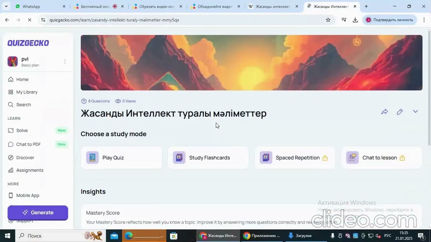The image size is (431, 242).
Task: Open a new browser tab
Action: click(x=366, y=6)
